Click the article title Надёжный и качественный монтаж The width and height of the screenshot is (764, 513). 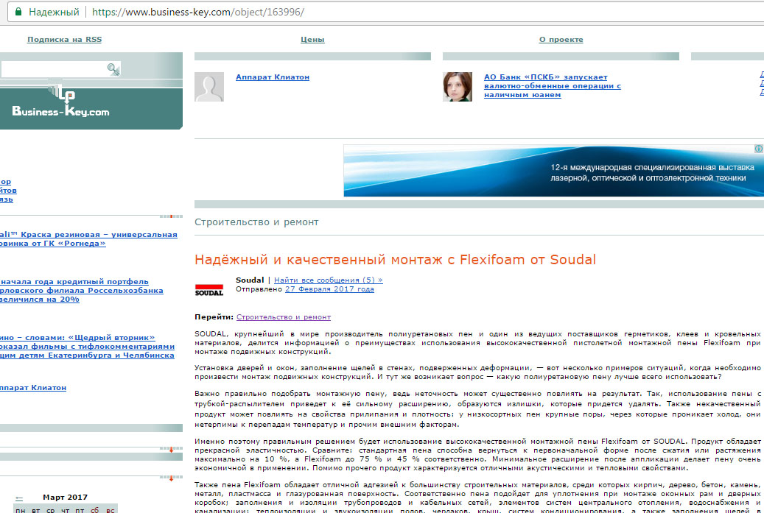pos(395,259)
